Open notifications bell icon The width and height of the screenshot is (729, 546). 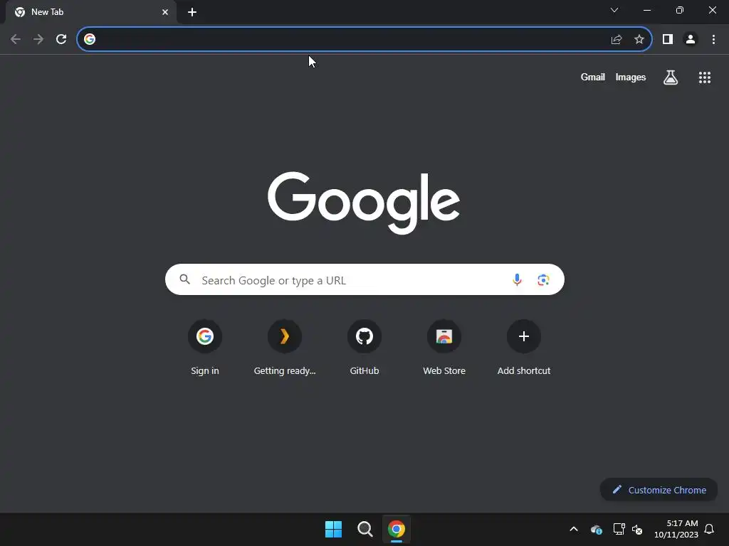[709, 529]
